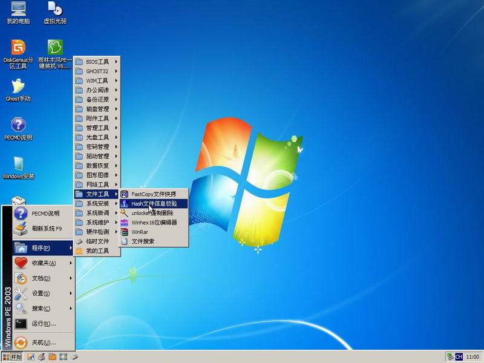Image resolution: width=484 pixels, height=363 pixels.
Task: Open the 密码管理 program folder
Action: click(97, 146)
